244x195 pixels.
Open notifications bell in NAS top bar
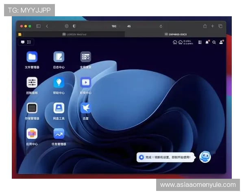pyautogui.click(x=207, y=42)
